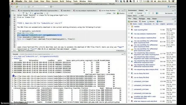Click the Notification Center icon in menu bar
Image resolution: width=186 pixels, height=105 pixels.
coord(173,1)
